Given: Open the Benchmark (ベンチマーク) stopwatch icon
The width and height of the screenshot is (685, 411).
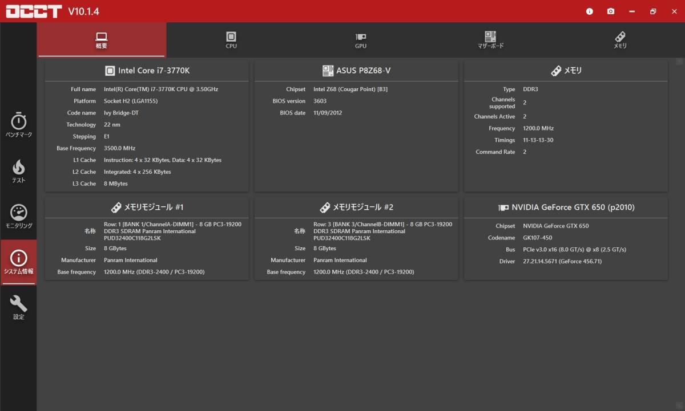Looking at the screenshot, I should pyautogui.click(x=19, y=125).
